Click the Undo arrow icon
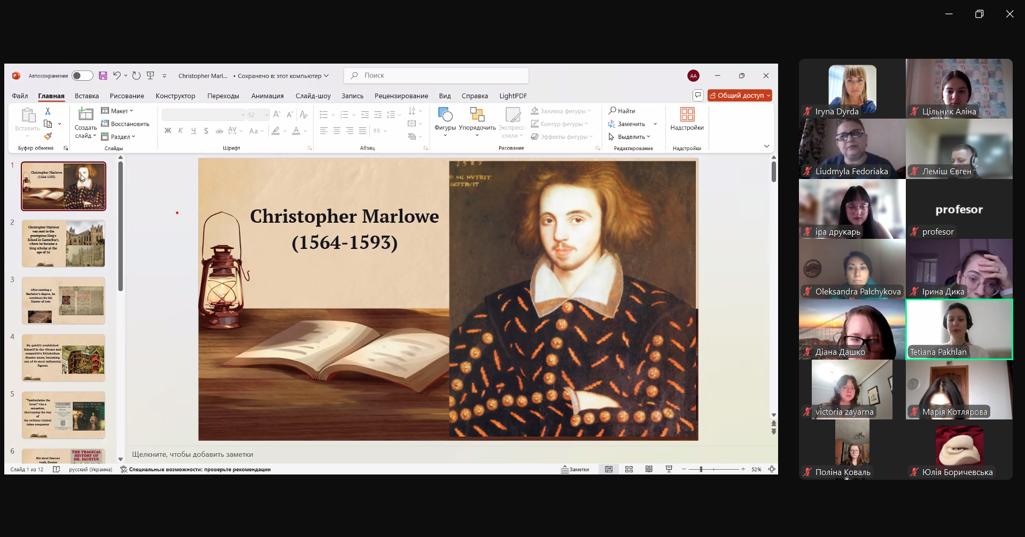 tap(117, 76)
